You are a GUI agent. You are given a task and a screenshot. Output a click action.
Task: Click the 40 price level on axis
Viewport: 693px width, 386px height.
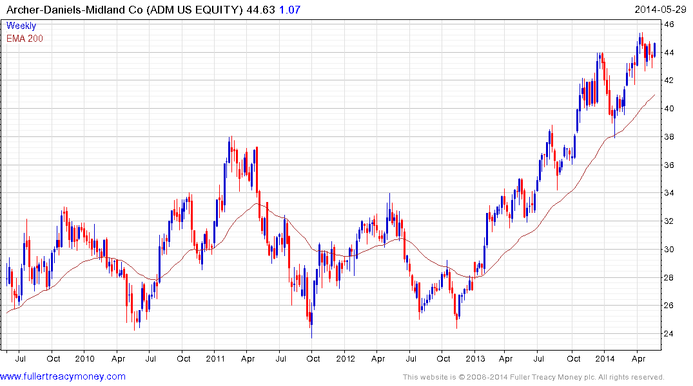[669, 109]
